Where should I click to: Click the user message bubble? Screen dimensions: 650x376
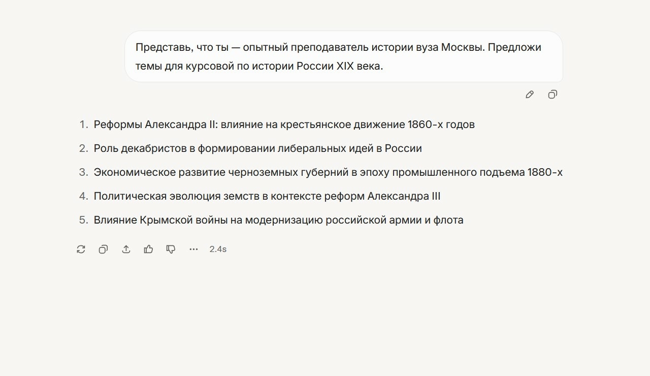click(343, 56)
